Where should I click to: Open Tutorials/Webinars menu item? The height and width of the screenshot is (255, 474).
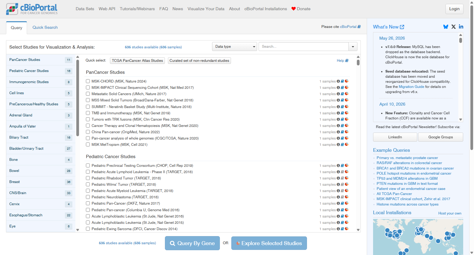point(137,9)
